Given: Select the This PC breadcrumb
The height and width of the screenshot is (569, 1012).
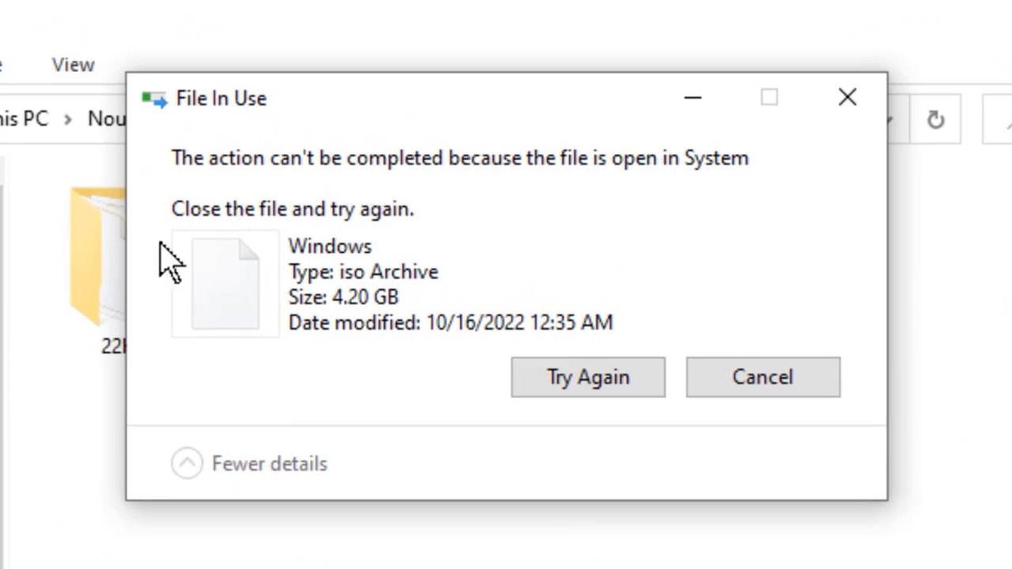Looking at the screenshot, I should [x=24, y=119].
